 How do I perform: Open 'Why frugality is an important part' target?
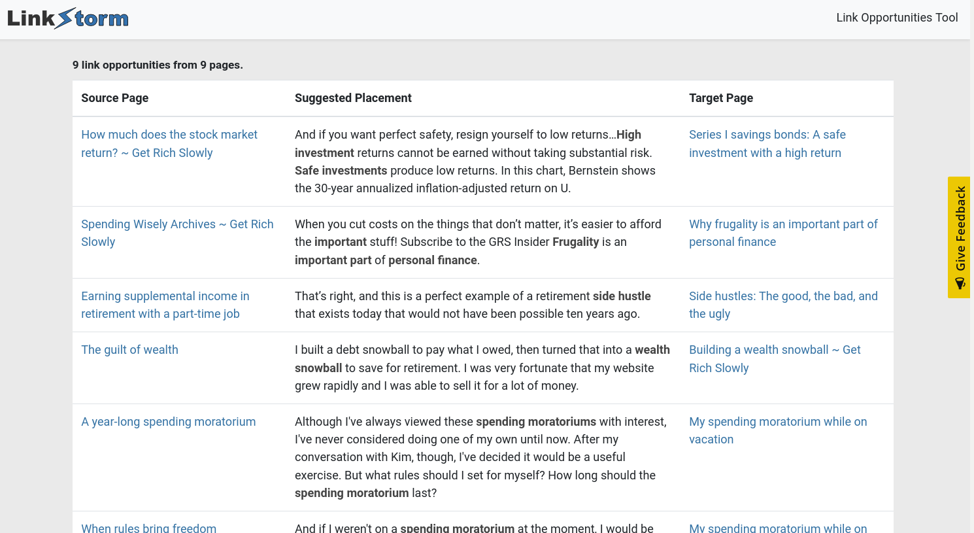point(782,233)
